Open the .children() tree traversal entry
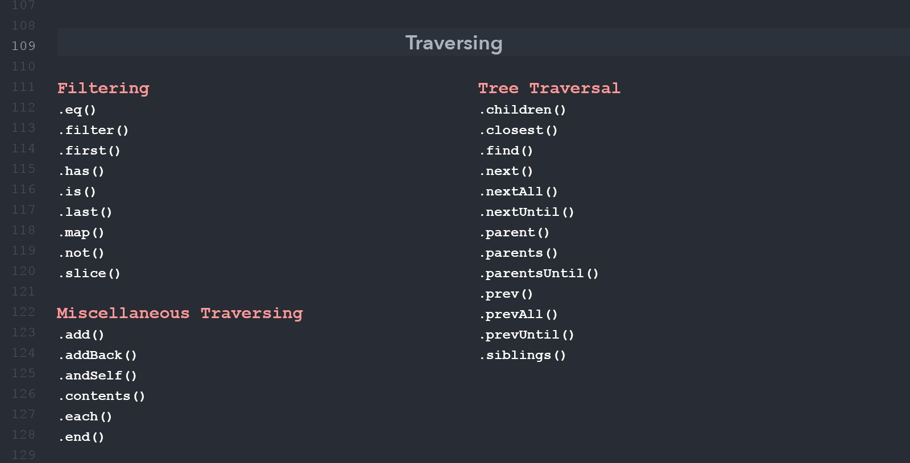Screen dimensions: 910x463 tap(523, 110)
